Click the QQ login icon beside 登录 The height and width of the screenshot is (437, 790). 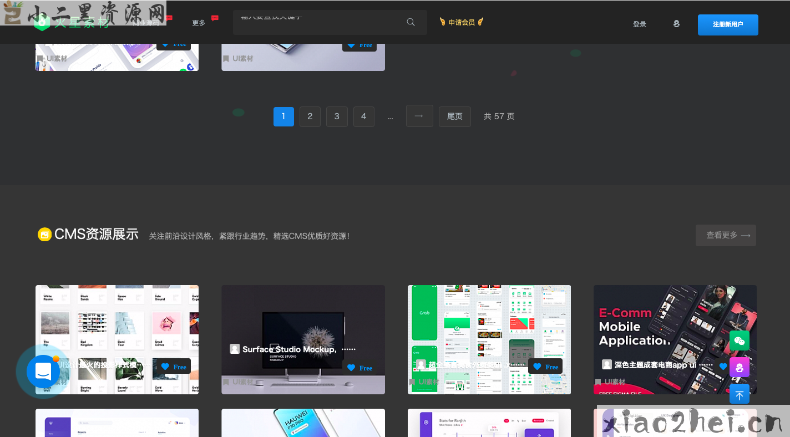(676, 24)
